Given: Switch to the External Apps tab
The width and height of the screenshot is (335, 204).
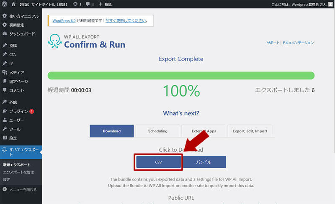Looking at the screenshot, I should point(204,131).
